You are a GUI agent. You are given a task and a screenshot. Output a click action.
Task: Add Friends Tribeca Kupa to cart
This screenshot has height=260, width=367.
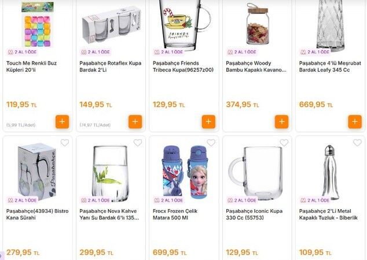pyautogui.click(x=208, y=122)
